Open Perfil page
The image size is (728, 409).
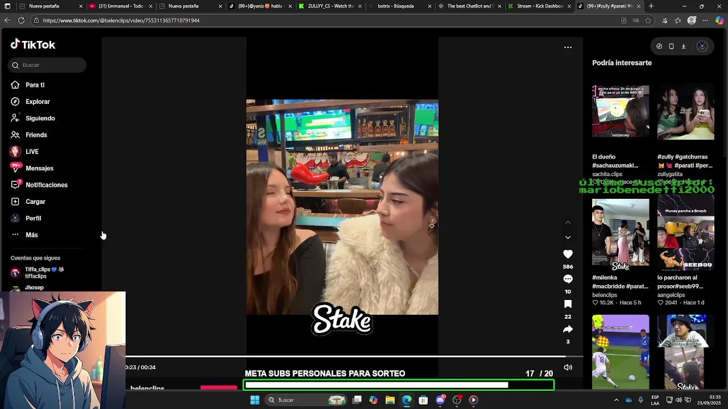coord(33,218)
